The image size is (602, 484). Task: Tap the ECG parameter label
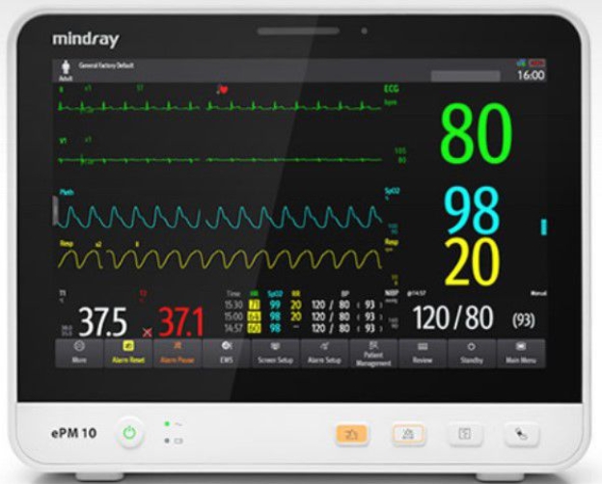click(392, 89)
